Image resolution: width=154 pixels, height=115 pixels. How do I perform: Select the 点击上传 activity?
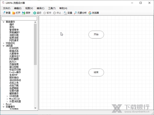point(14,83)
